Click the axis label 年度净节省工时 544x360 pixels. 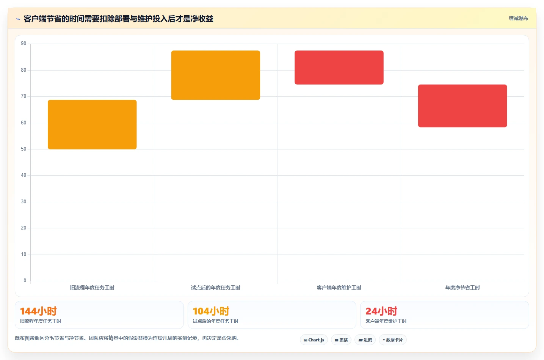[462, 288]
